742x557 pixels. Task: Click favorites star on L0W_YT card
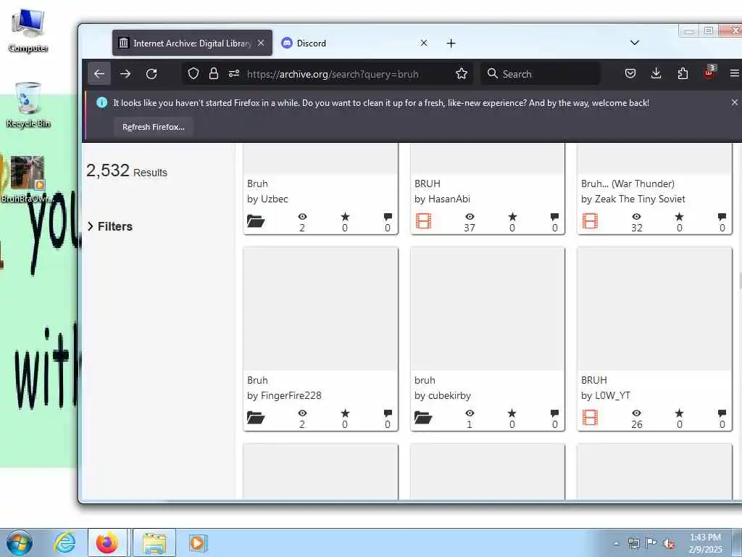pyautogui.click(x=679, y=413)
